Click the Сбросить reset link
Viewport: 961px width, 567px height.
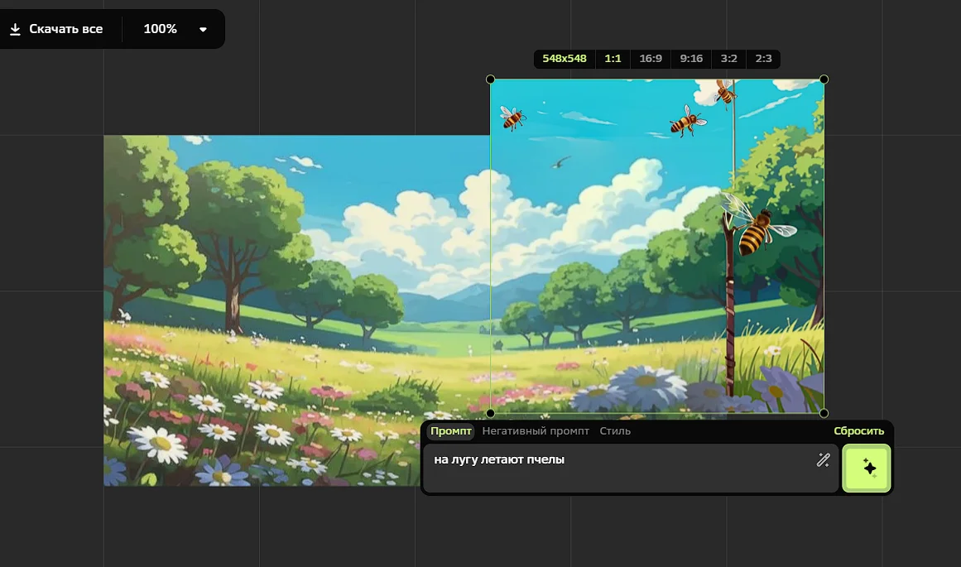coord(858,431)
